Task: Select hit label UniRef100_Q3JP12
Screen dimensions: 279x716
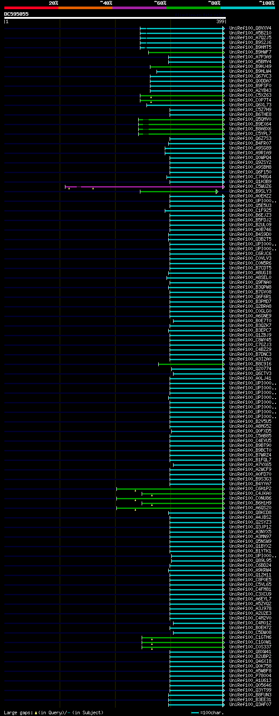Action: 250,527
